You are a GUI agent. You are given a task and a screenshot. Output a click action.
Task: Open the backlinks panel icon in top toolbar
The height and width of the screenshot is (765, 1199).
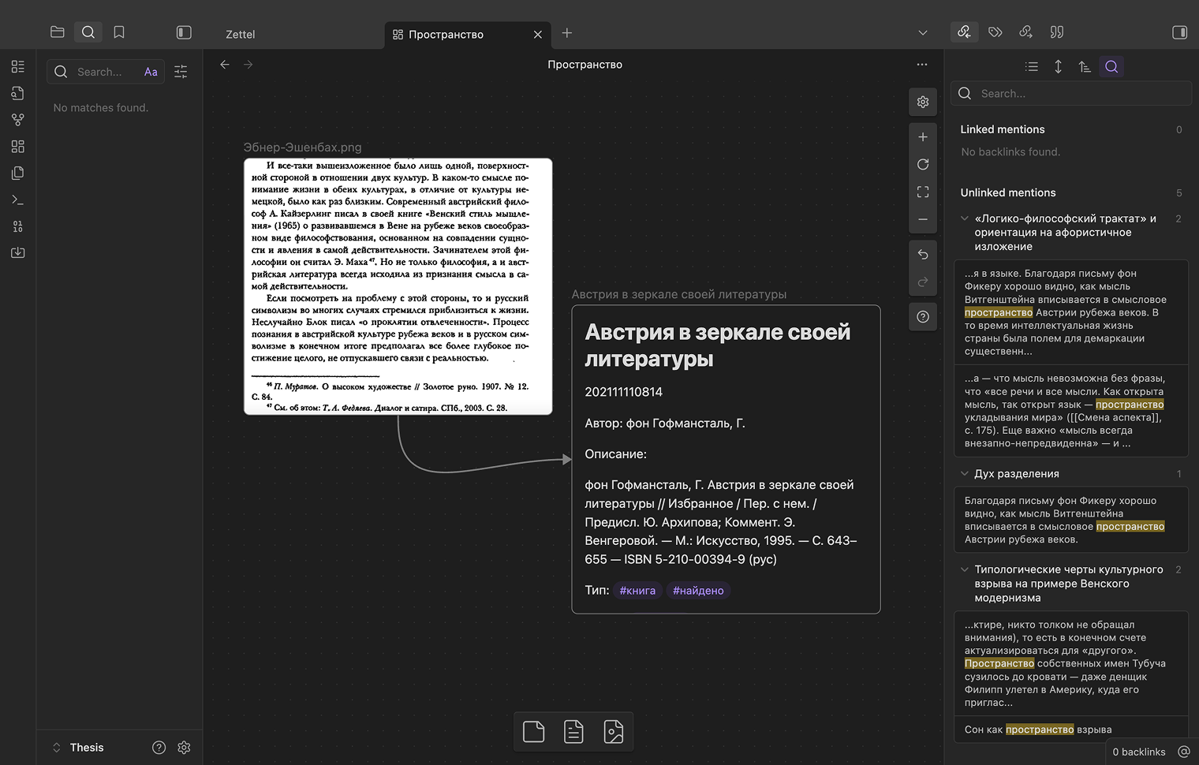tap(964, 32)
